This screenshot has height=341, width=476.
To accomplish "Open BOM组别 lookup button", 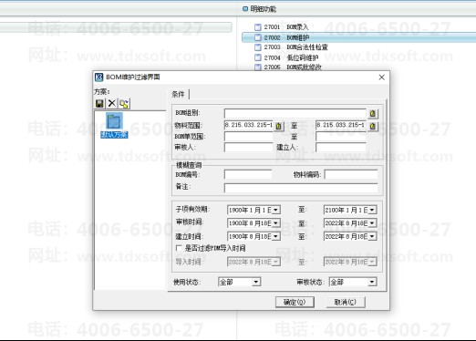I will (x=373, y=113).
